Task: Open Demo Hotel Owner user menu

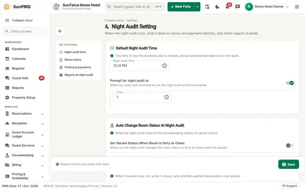Action: pos(267,7)
